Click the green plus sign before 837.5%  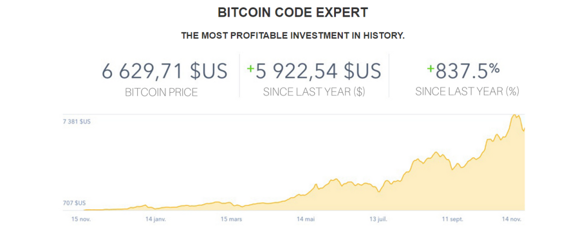pyautogui.click(x=431, y=69)
